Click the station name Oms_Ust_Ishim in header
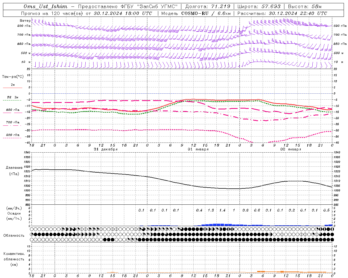This screenshot has height=278, width=348. click(45, 7)
